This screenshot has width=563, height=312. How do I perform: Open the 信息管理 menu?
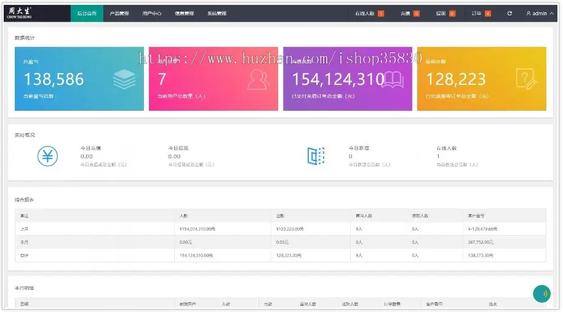184,14
